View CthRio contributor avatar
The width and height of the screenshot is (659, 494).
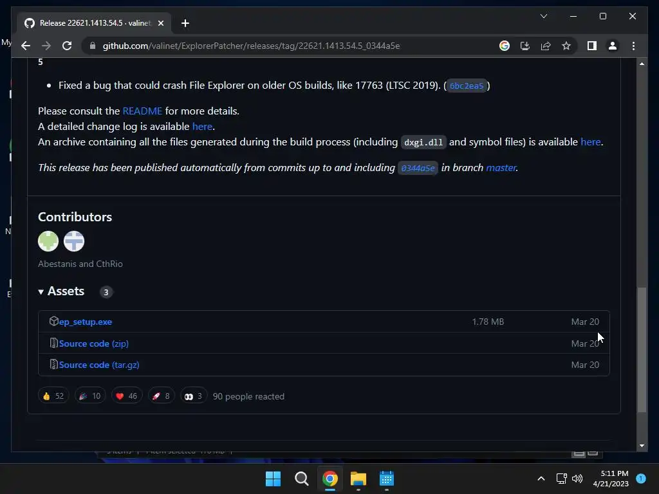pos(74,241)
